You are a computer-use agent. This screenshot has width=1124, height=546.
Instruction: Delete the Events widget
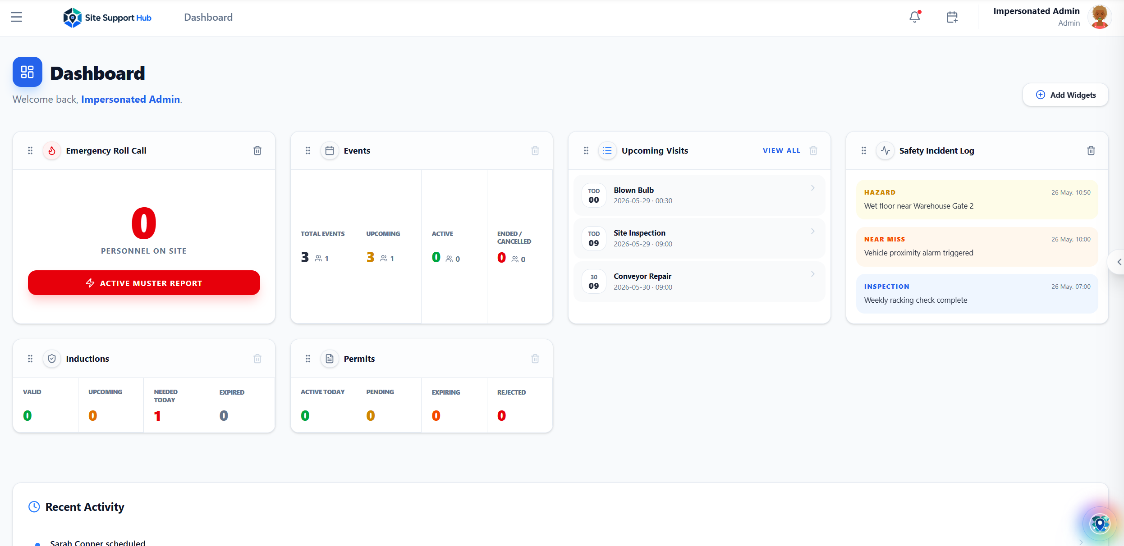(535, 150)
